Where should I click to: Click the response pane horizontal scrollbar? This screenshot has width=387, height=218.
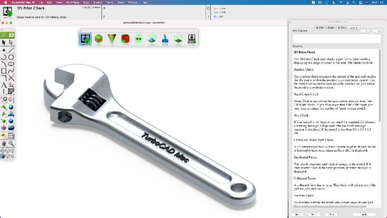(330, 206)
